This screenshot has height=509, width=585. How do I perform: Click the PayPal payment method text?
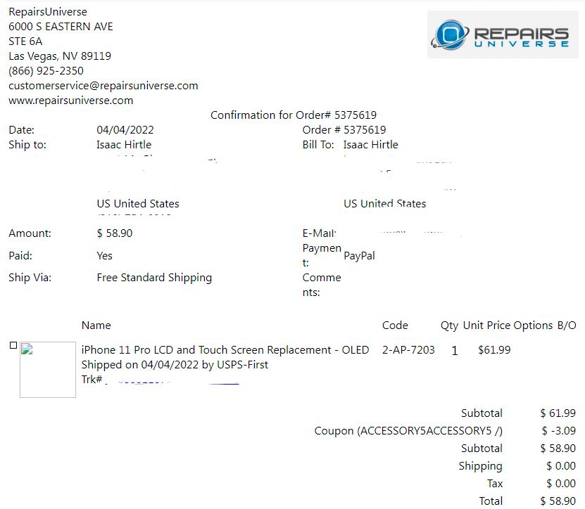tap(359, 256)
